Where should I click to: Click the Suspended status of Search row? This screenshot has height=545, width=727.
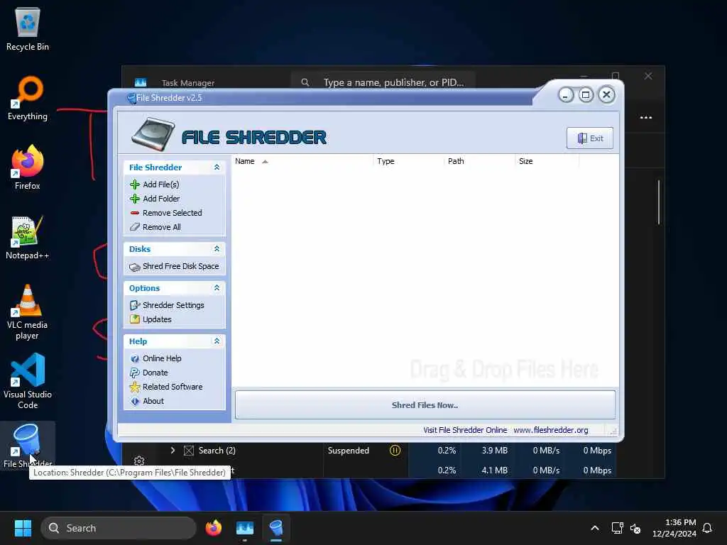pyautogui.click(x=348, y=451)
